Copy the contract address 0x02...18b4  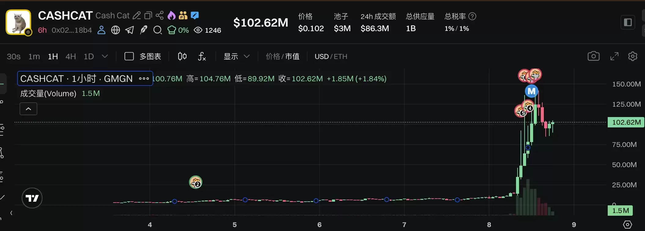[x=72, y=30]
